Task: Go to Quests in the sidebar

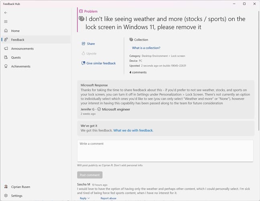Action: 36,57
